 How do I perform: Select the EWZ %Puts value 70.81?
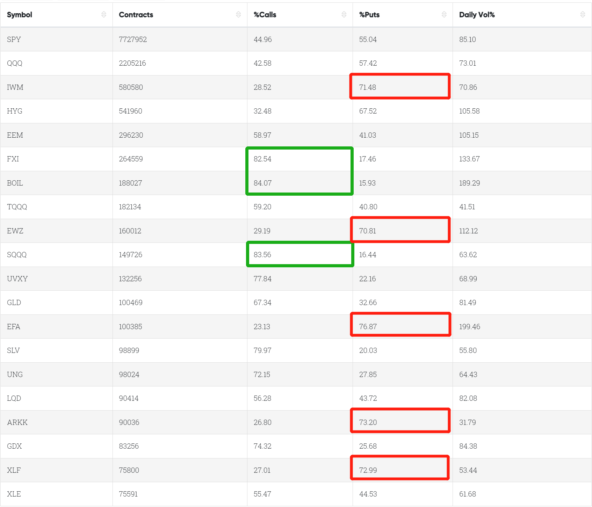[368, 231]
